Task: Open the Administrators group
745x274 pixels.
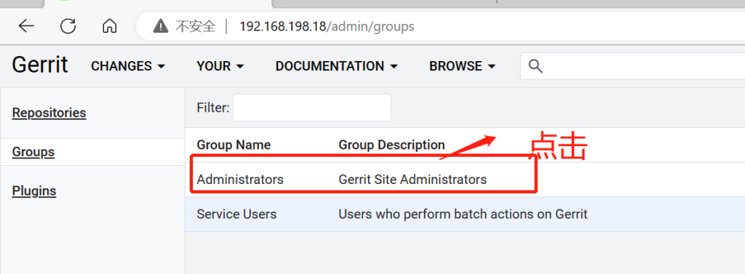Action: 240,180
